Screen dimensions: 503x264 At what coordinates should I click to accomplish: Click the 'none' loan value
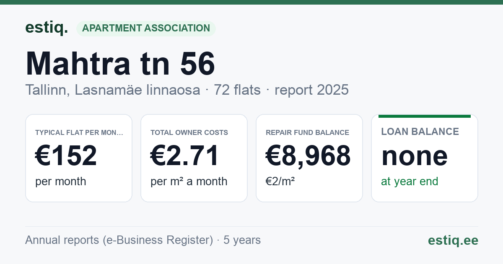point(415,155)
